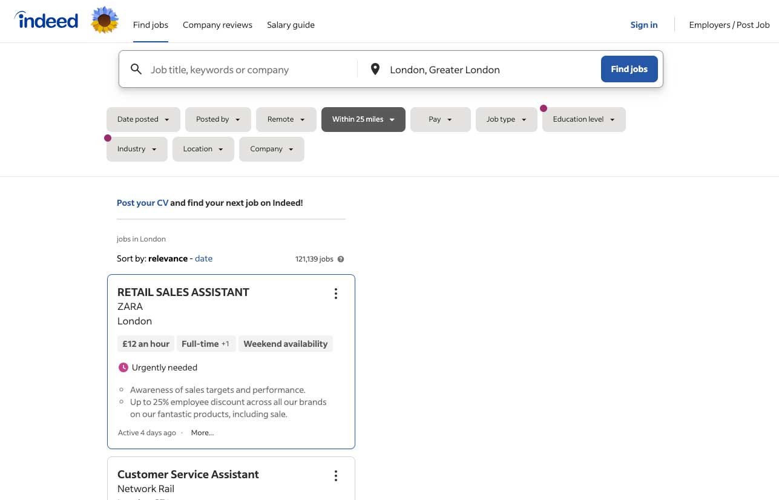Click 'Up to 25% employee discount' bullet text

(x=228, y=408)
